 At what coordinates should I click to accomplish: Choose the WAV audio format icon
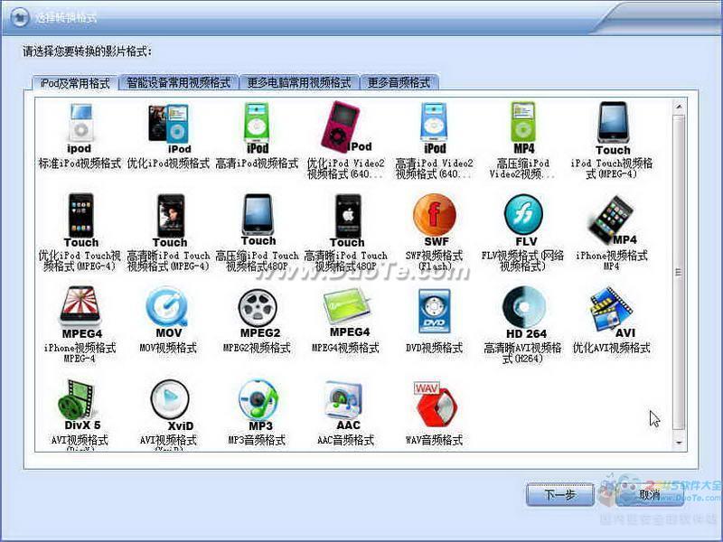pyautogui.click(x=435, y=404)
